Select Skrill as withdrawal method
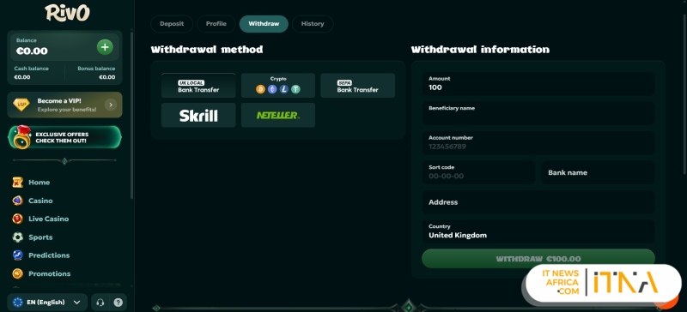Screen dimensions: 687x312 click(198, 115)
